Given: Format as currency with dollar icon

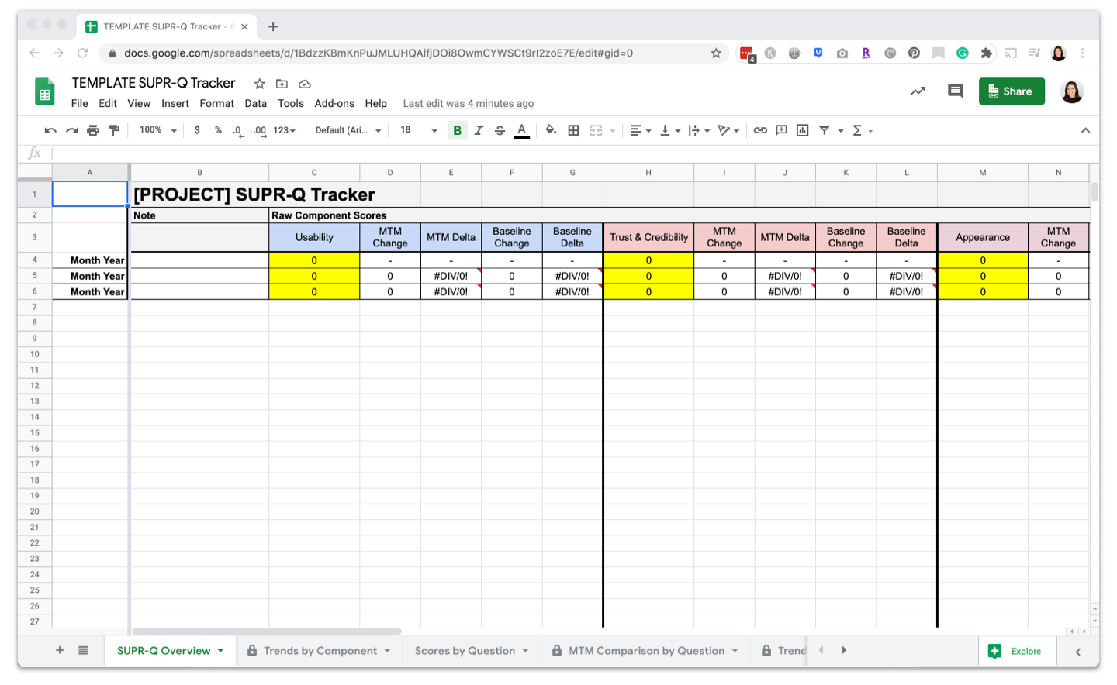Looking at the screenshot, I should tap(197, 130).
